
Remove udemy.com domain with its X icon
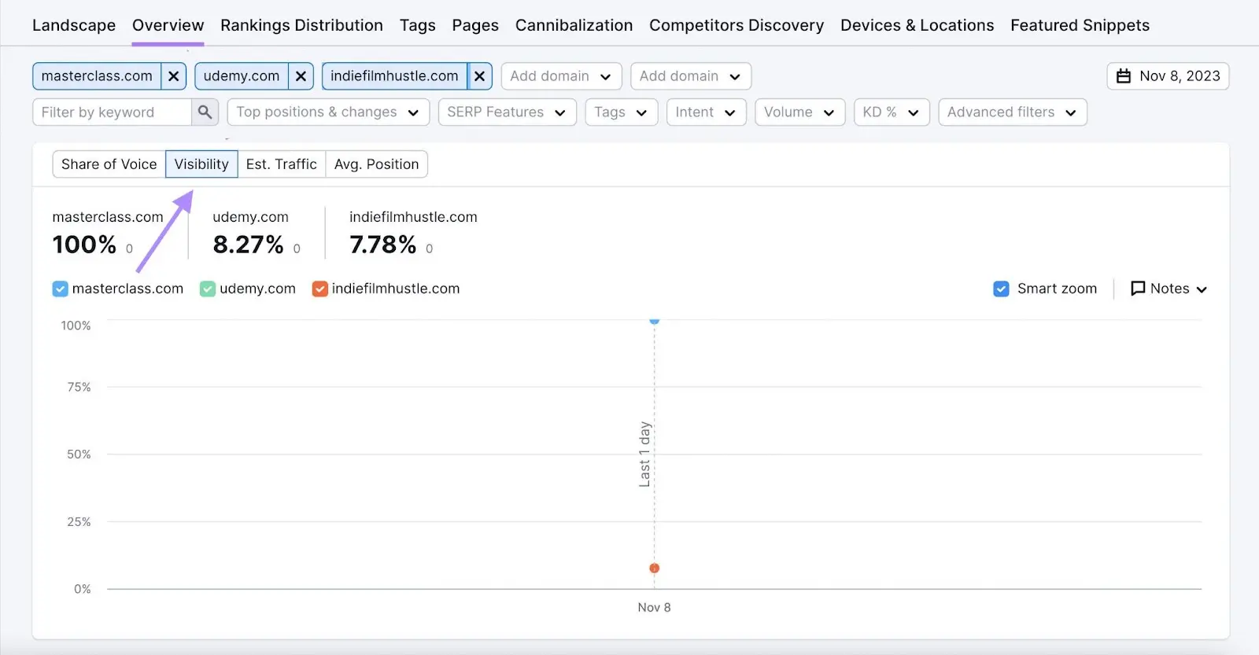tap(301, 76)
